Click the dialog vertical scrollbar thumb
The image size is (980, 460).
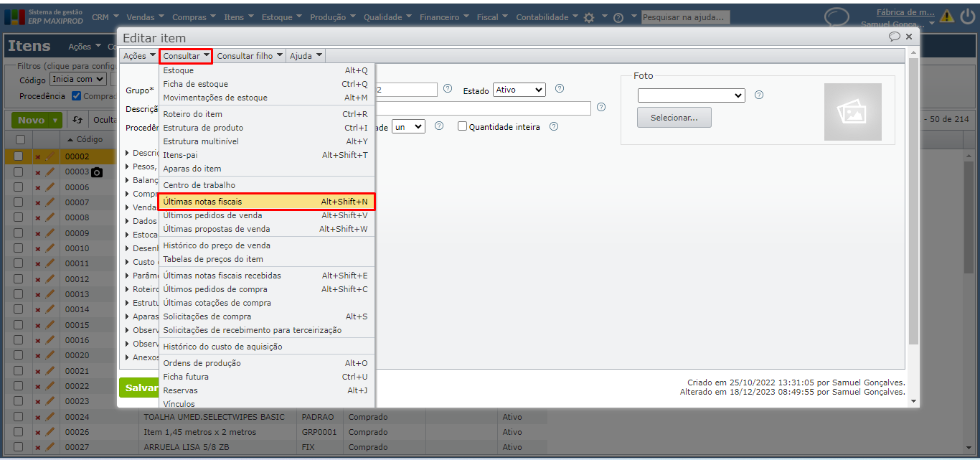(913, 201)
